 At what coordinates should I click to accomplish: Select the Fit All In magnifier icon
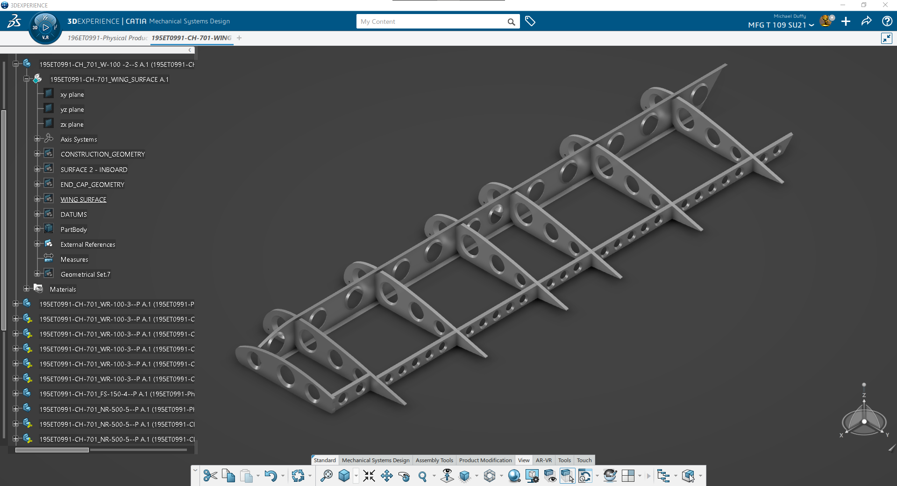click(326, 476)
